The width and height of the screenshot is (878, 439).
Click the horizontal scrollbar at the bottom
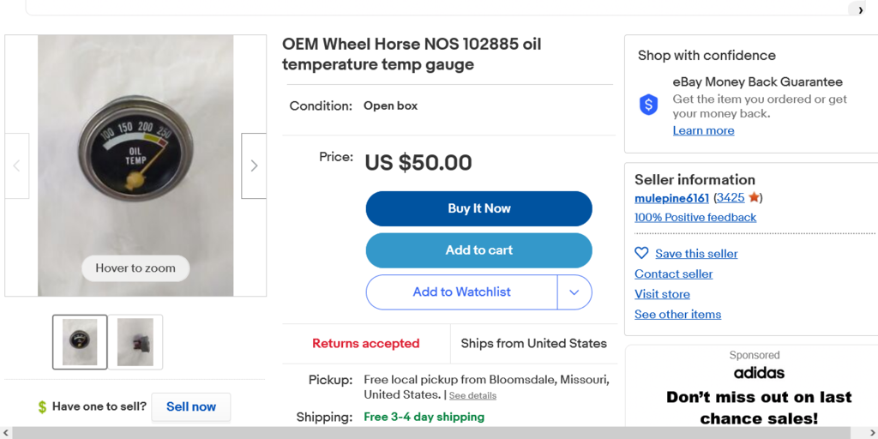tap(429, 433)
